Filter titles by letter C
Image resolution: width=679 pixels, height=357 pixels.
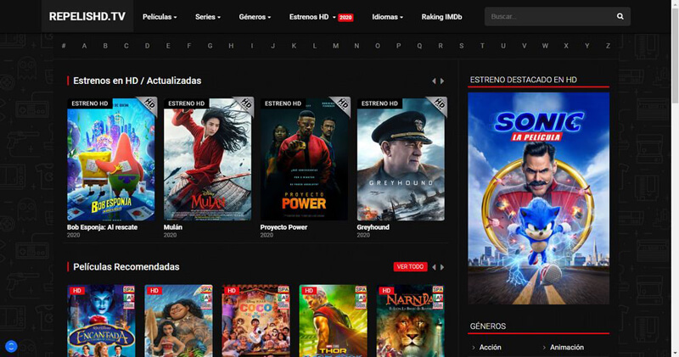pyautogui.click(x=126, y=46)
